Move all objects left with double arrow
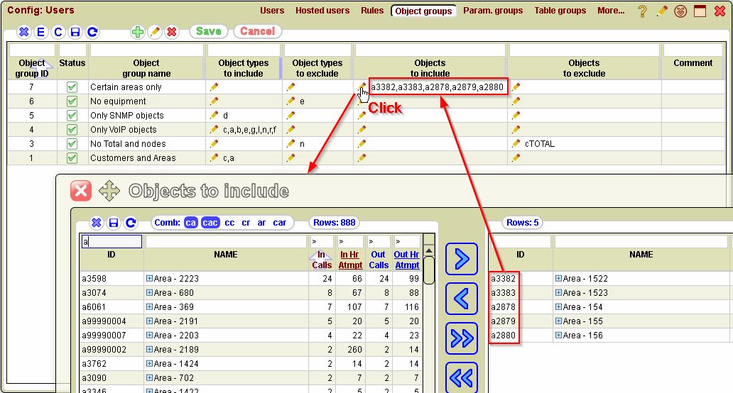This screenshot has height=393, width=733. click(462, 377)
